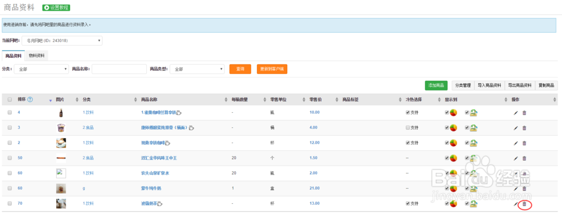
Task: Click pie chart icon in the 10.00 row
Action: [x=454, y=113]
